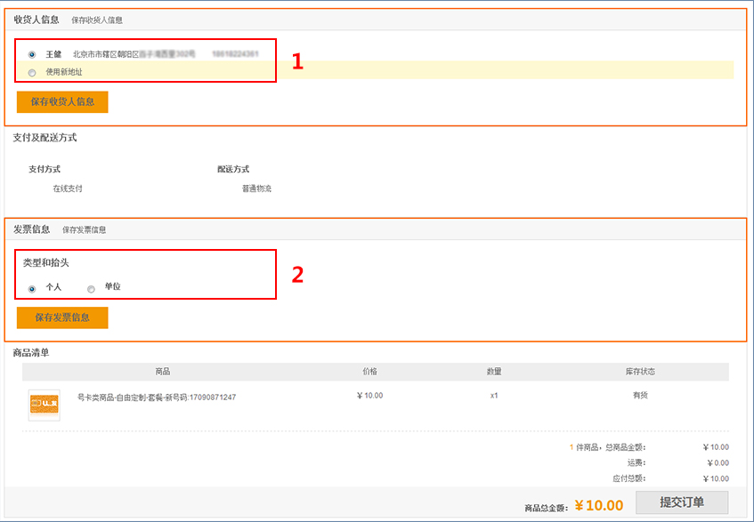754x522 pixels.
Task: Click the 收货人信息 section title
Action: coord(36,19)
